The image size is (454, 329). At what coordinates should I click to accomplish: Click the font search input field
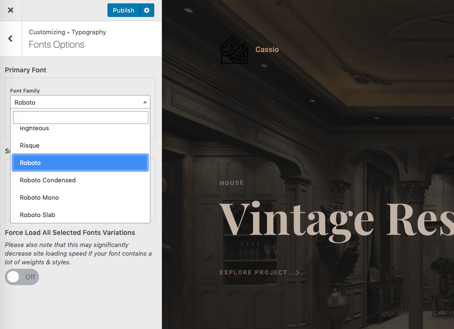tap(80, 118)
